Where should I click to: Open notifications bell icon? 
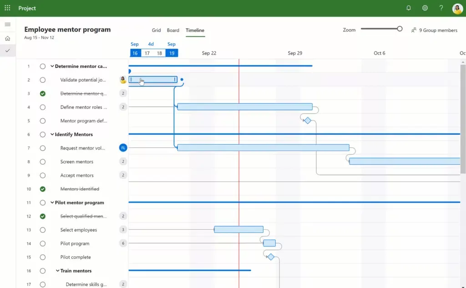409,8
